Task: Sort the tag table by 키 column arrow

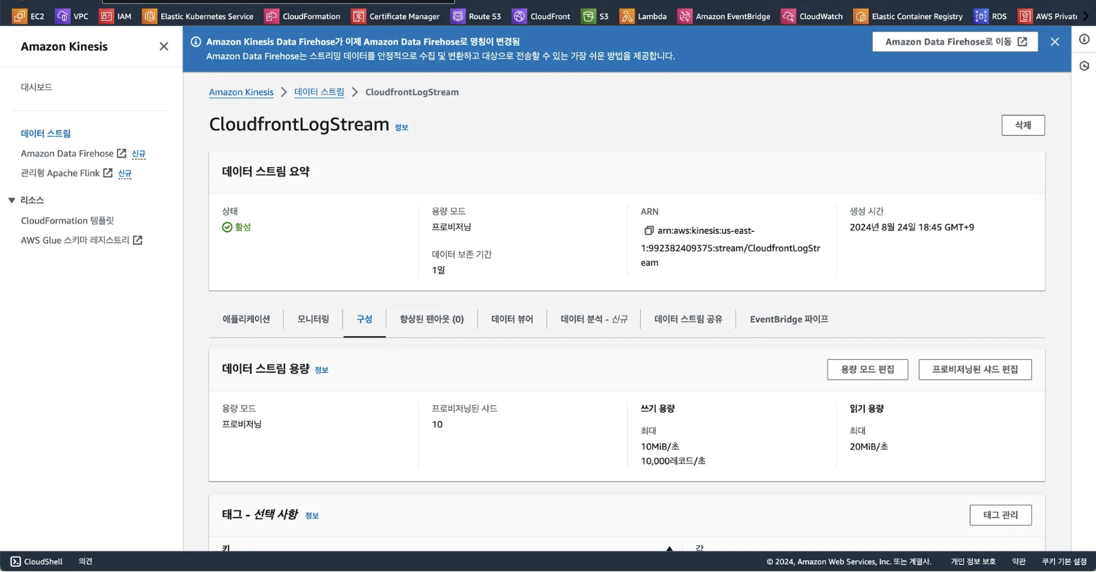Action: point(669,548)
